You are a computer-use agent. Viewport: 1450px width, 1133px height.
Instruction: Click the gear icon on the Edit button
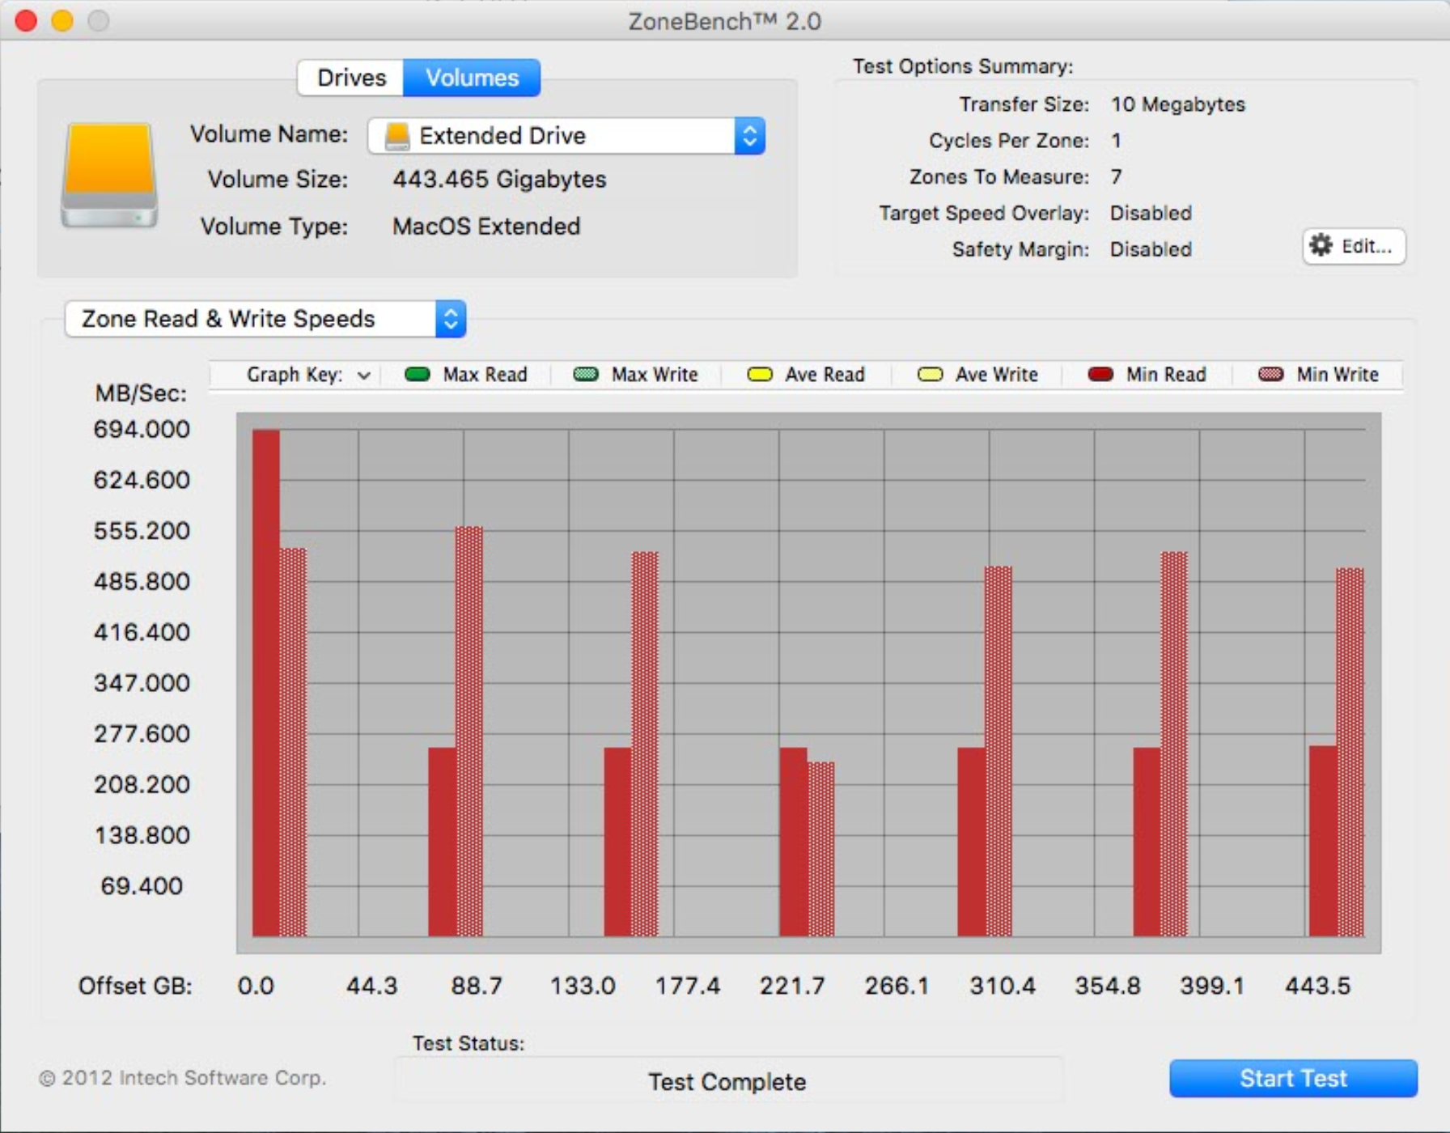(x=1321, y=245)
